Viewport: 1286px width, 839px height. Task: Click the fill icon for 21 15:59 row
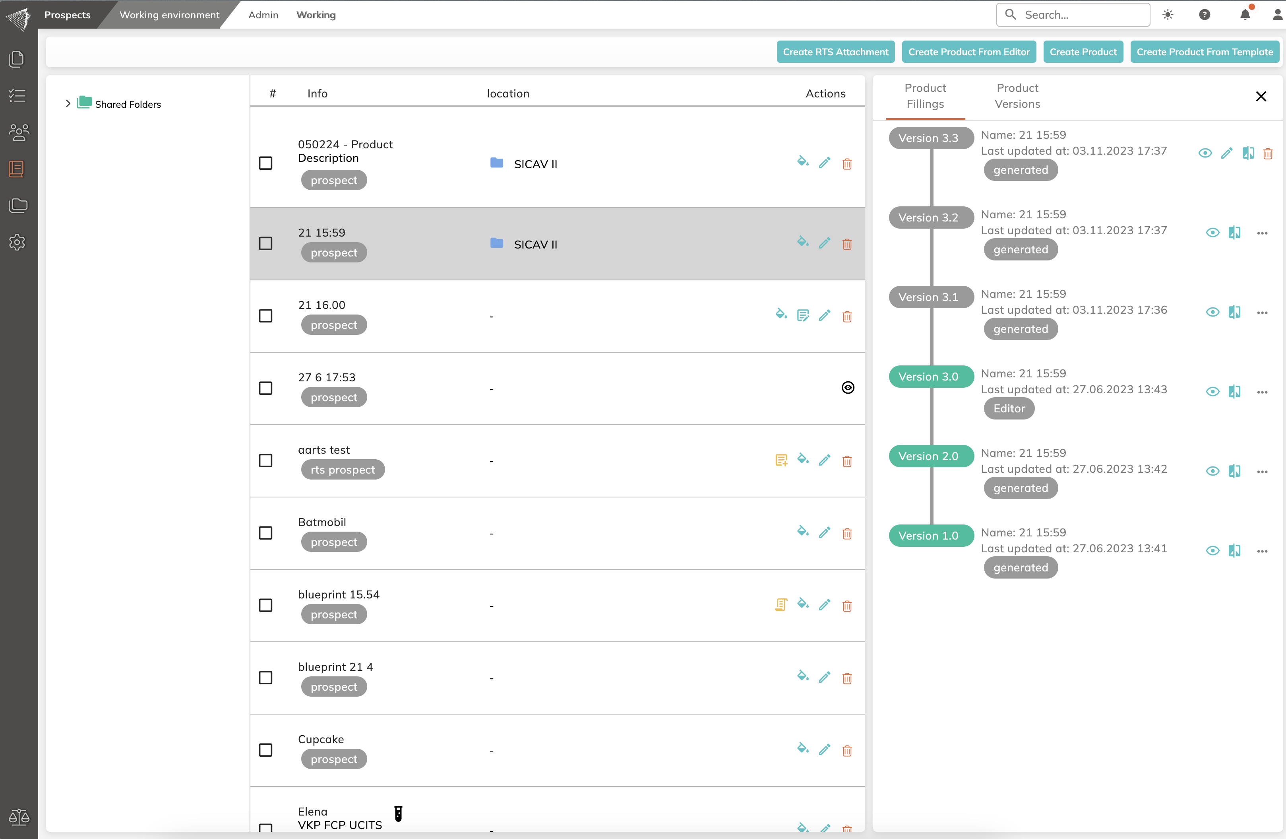(802, 242)
